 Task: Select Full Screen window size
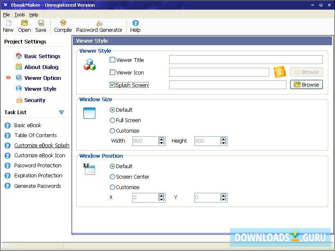point(112,120)
